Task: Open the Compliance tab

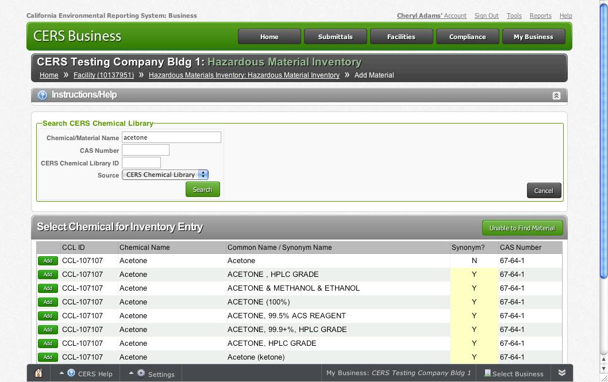Action: point(468,37)
